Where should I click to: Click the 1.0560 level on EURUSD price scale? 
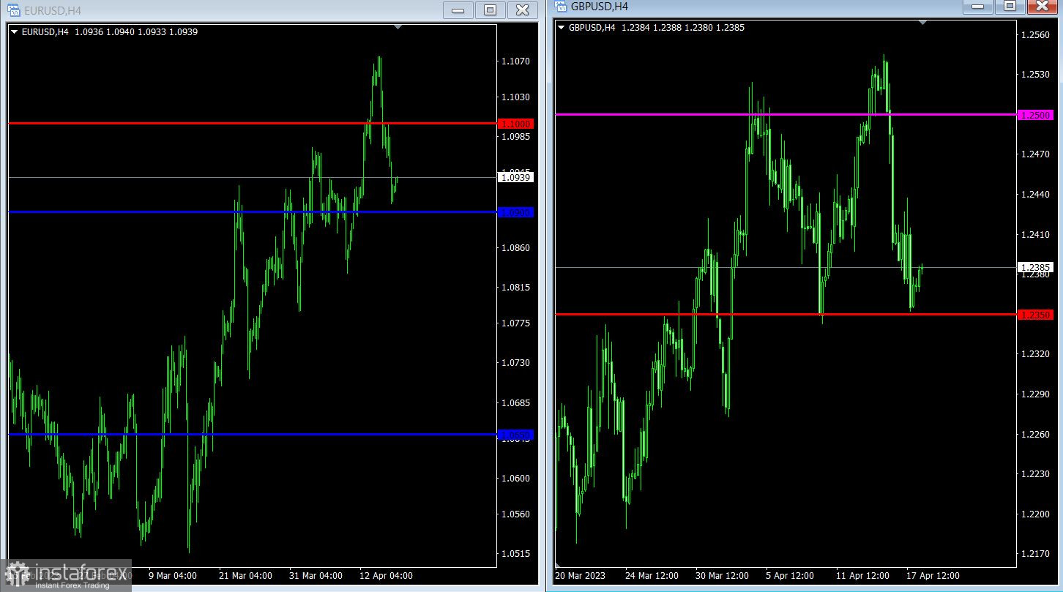click(x=516, y=514)
